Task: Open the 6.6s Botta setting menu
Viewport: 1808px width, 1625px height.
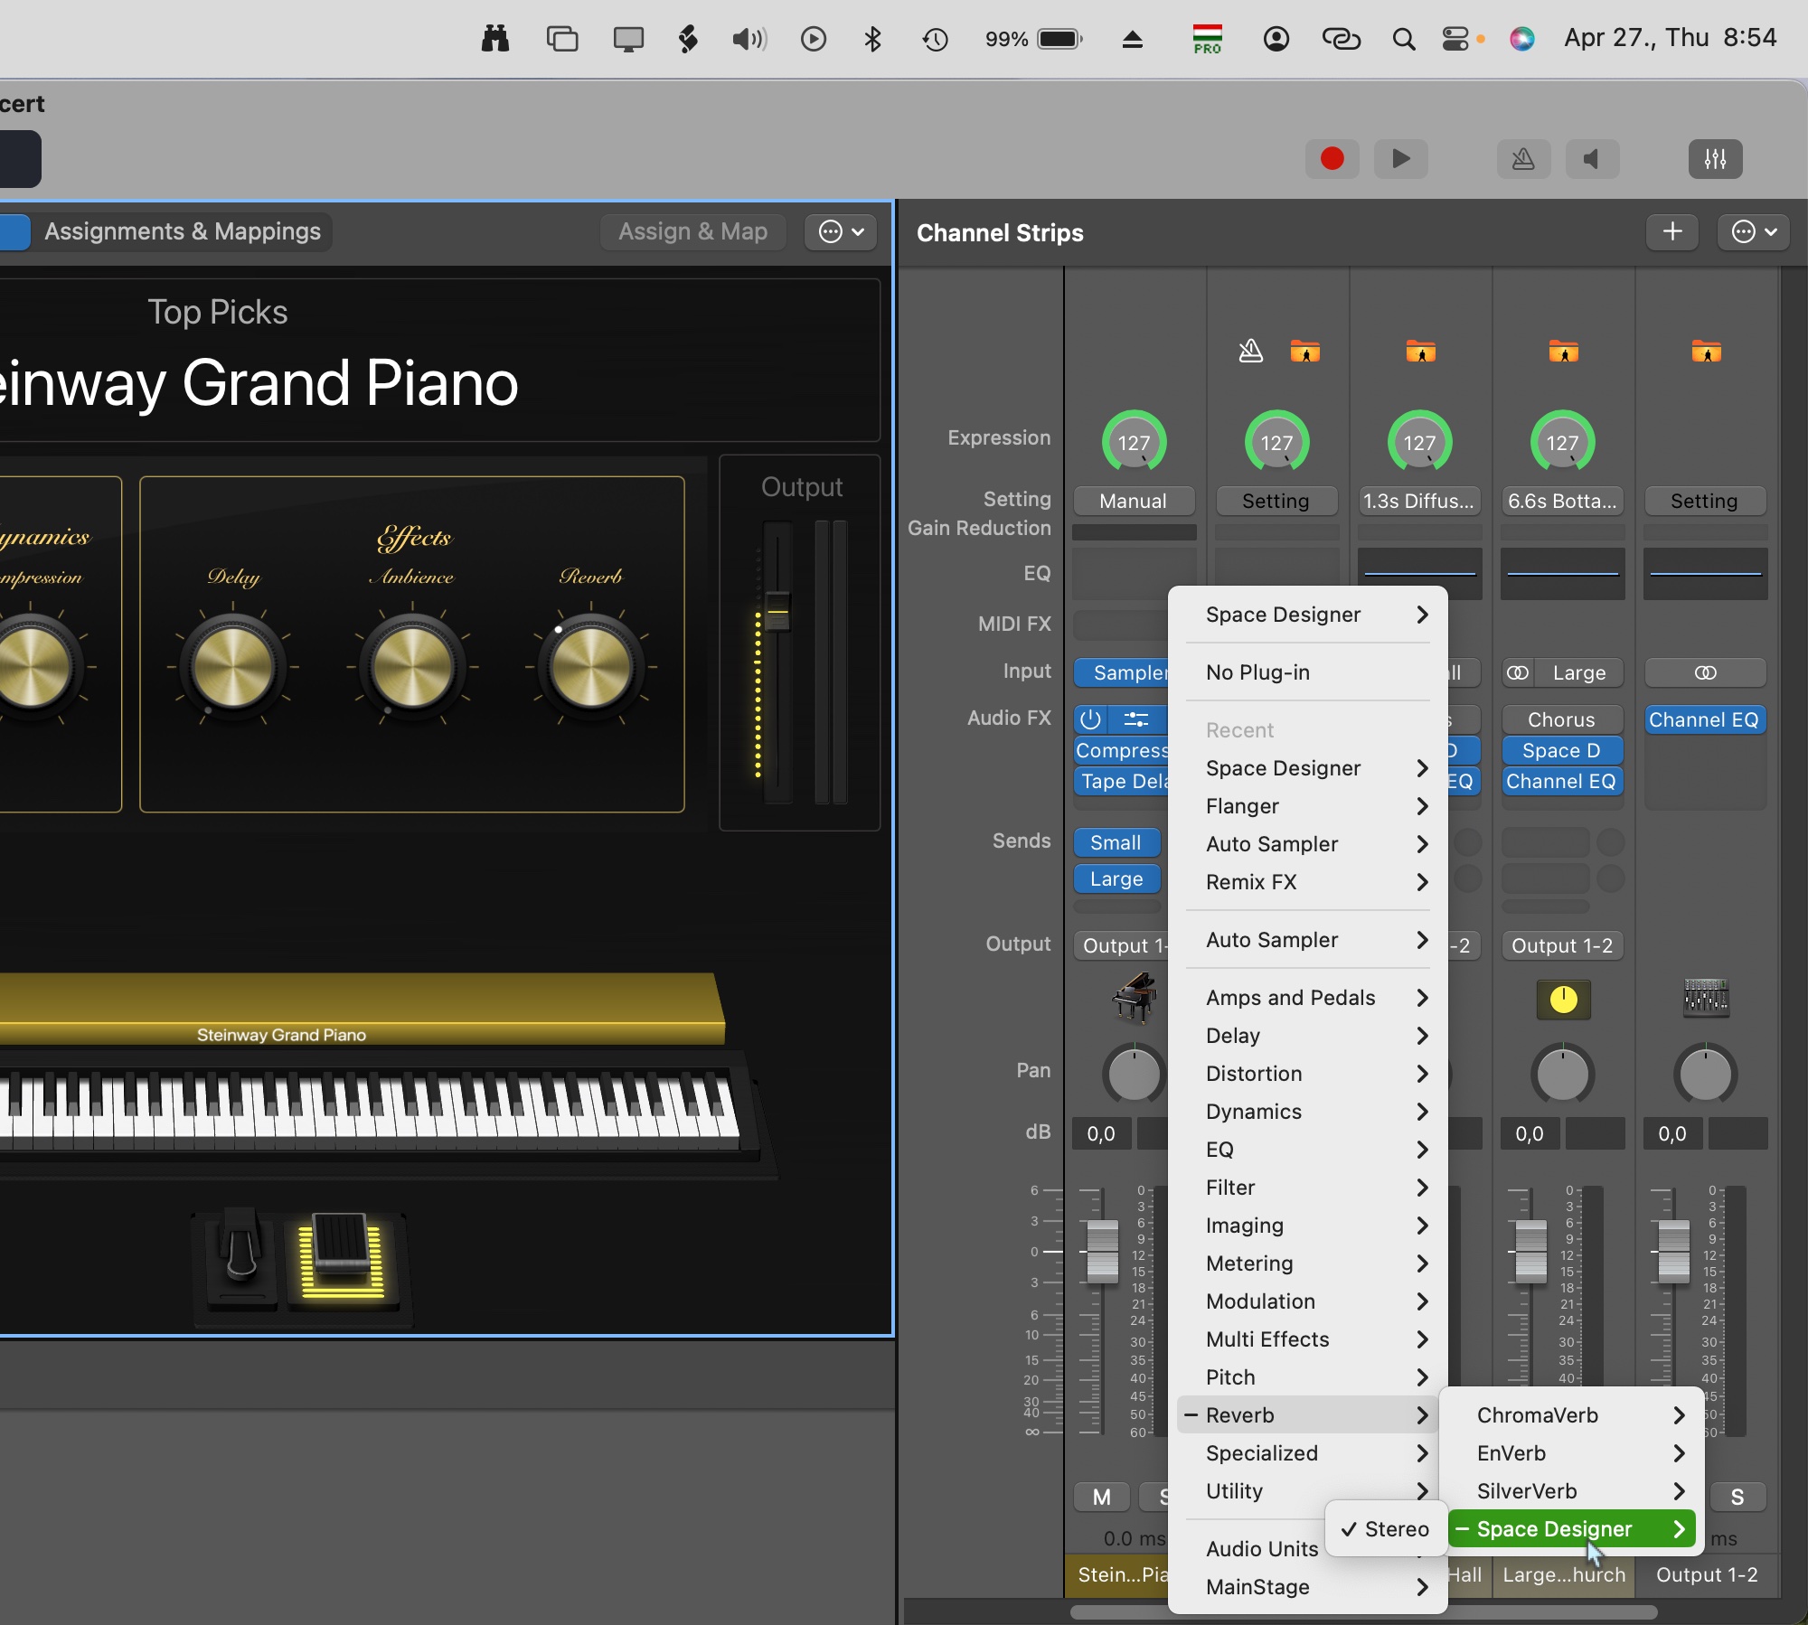Action: pos(1562,501)
